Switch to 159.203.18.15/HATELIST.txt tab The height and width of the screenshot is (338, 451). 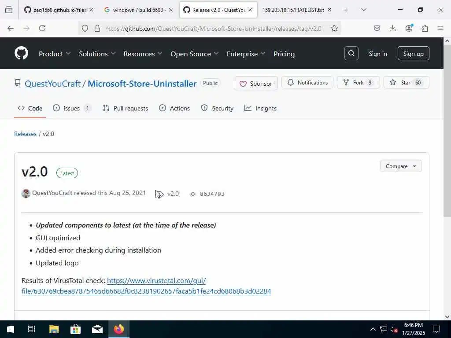pos(293,10)
